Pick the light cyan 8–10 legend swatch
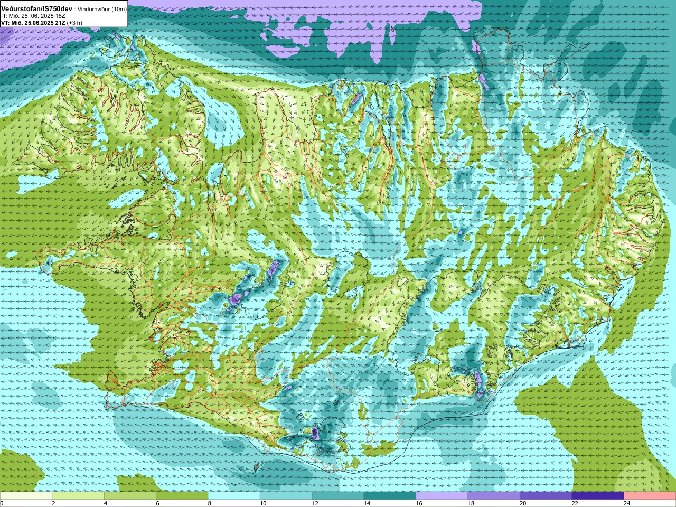Viewport: 676px width, 507px height. (234, 496)
